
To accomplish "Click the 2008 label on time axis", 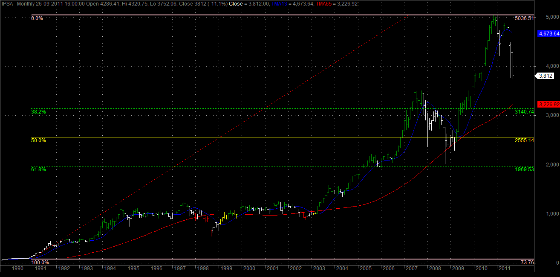I will tap(434, 269).
